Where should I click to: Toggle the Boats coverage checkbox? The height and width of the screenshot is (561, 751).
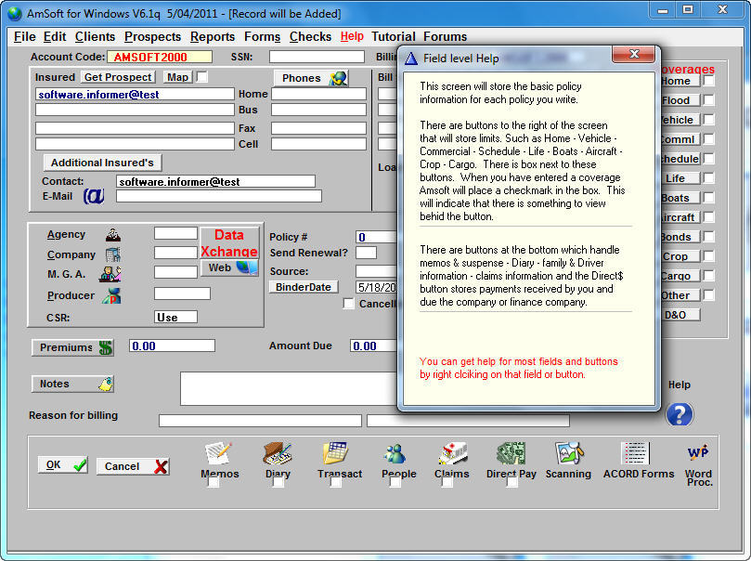click(x=708, y=198)
